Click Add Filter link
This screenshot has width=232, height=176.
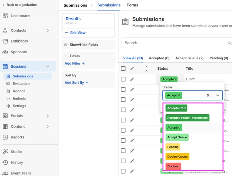click(75, 63)
